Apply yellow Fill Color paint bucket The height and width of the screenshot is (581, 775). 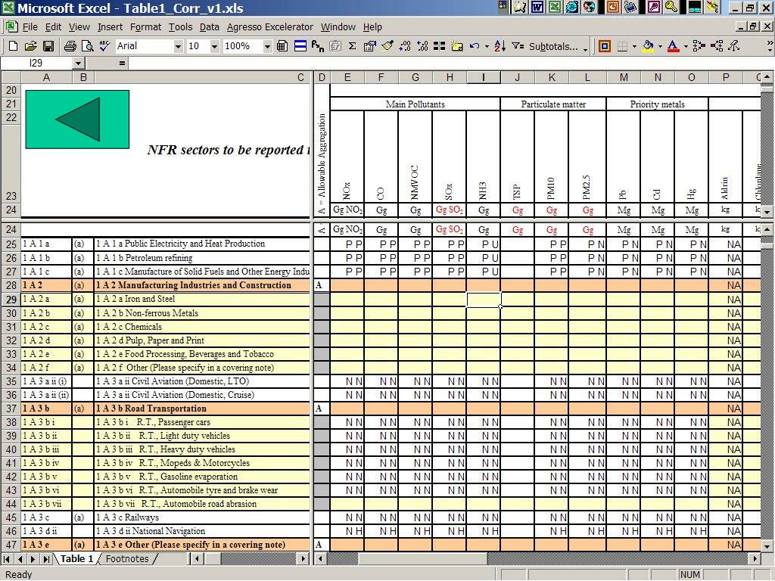click(x=648, y=46)
